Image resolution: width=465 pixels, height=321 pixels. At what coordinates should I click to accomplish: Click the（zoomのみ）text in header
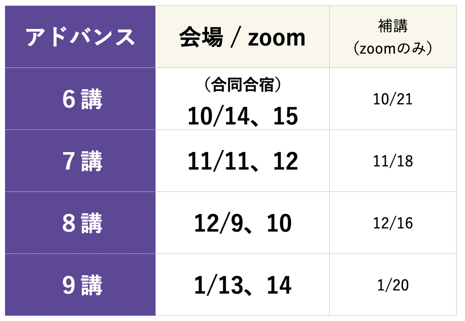click(393, 49)
